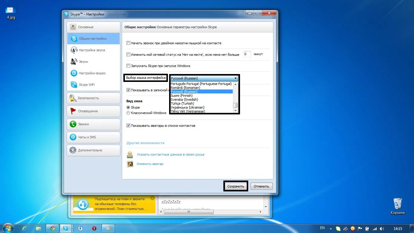Image resolution: width=414 pixels, height=233 pixels.
Task: Open the Корзина recycle bin
Action: 397,206
